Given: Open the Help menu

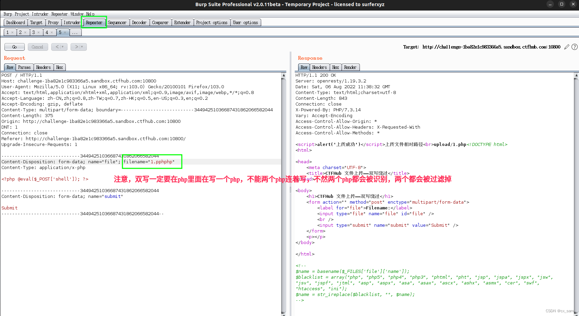Looking at the screenshot, I should tap(90, 14).
